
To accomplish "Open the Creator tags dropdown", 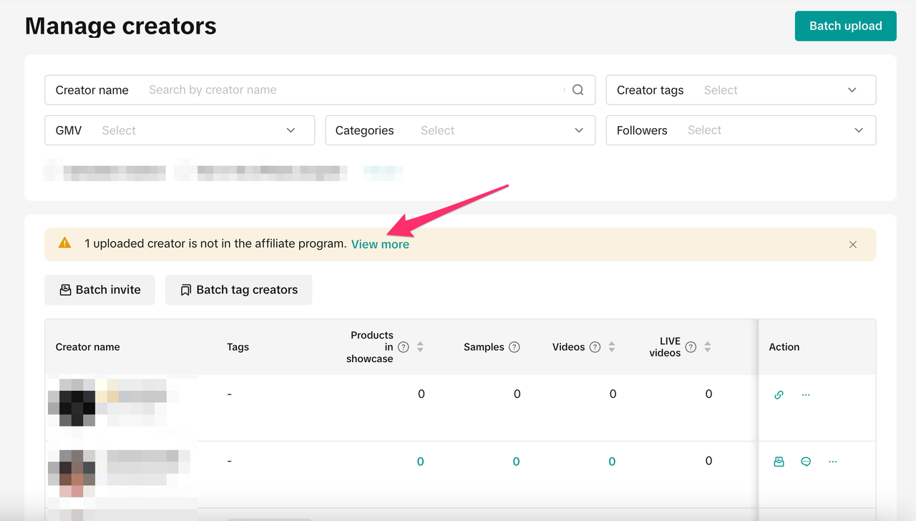I will 741,90.
